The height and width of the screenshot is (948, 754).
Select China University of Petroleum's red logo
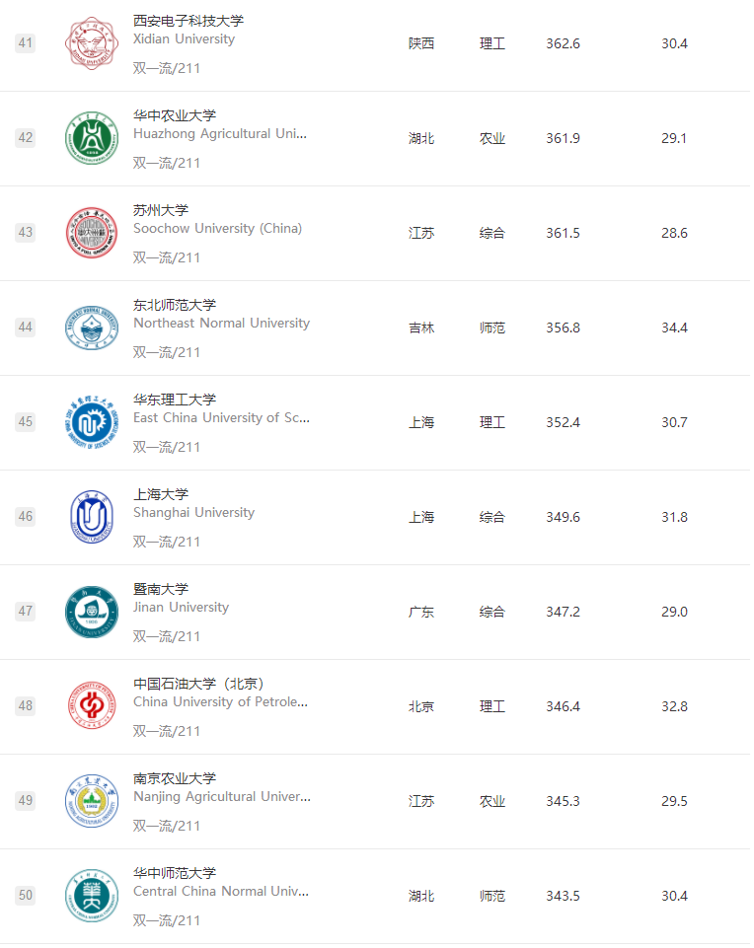(x=91, y=706)
